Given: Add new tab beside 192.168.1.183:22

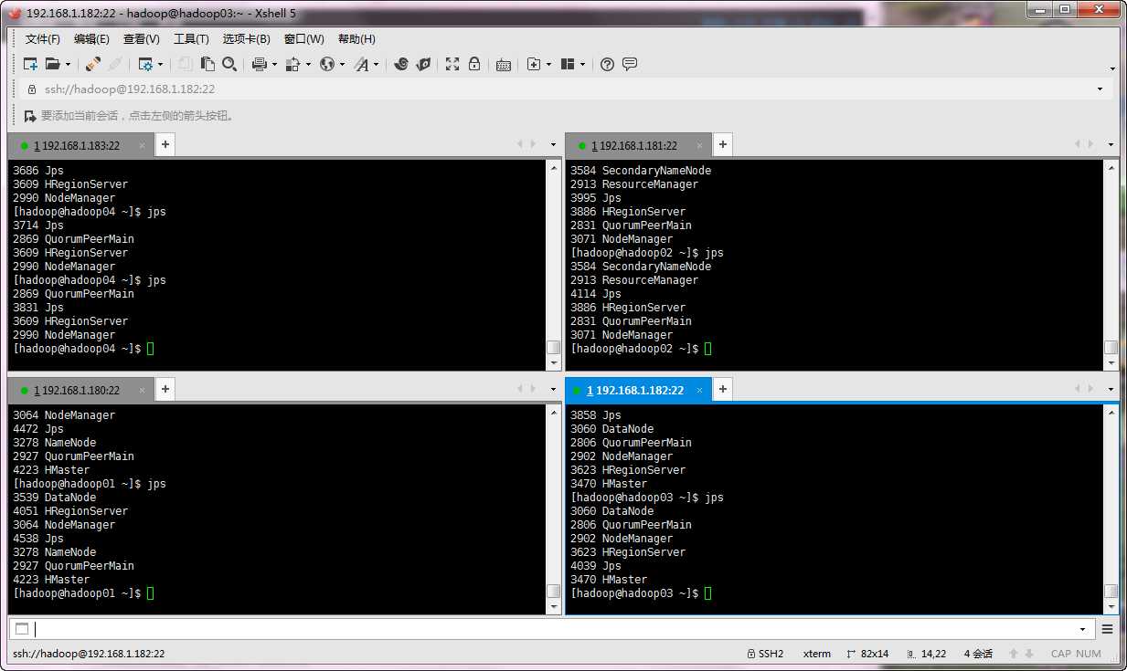Looking at the screenshot, I should click(165, 144).
